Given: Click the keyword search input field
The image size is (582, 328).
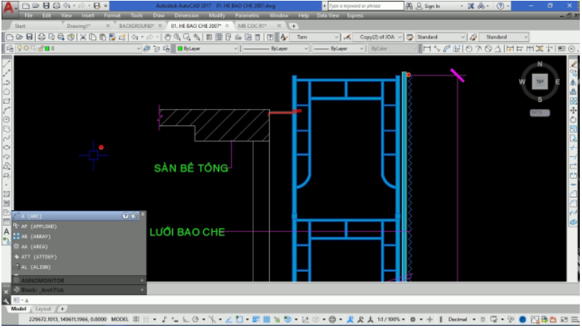Looking at the screenshot, I should tap(364, 6).
